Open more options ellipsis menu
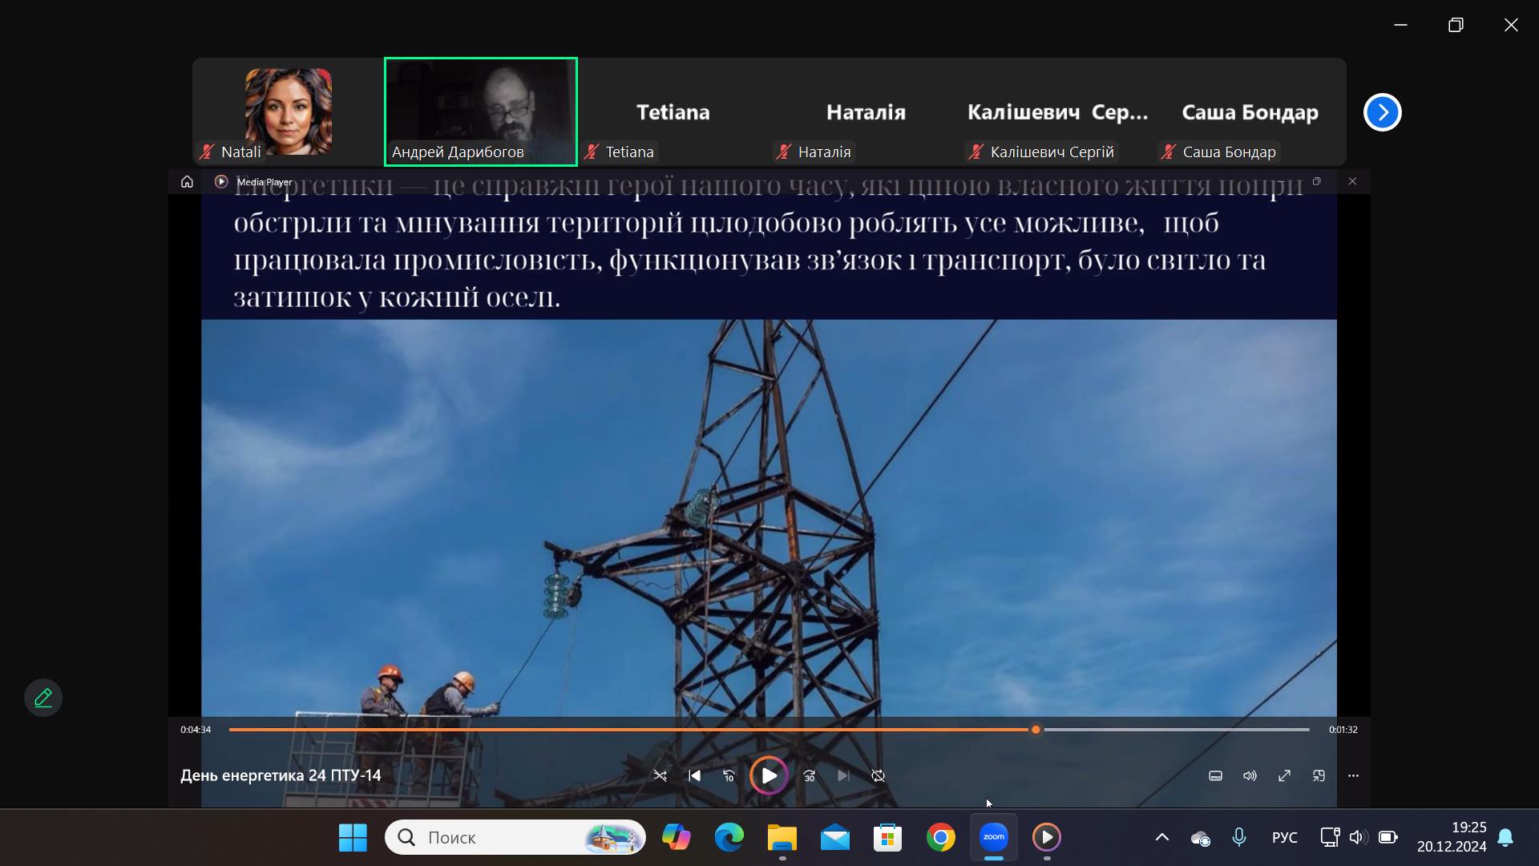This screenshot has width=1539, height=866. pos(1353,775)
